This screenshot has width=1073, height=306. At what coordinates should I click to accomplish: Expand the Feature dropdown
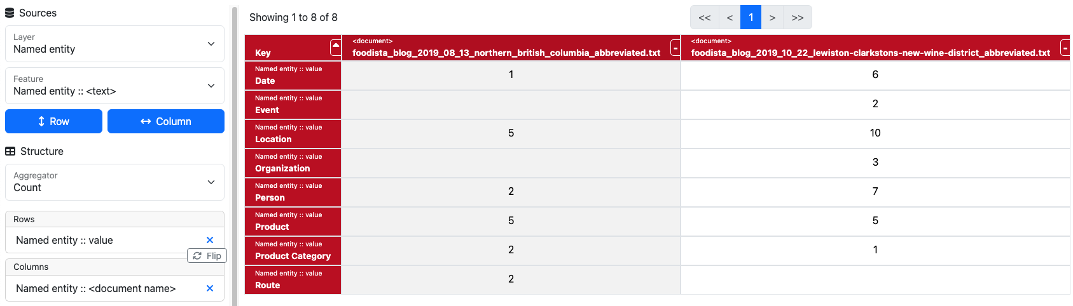click(x=114, y=86)
